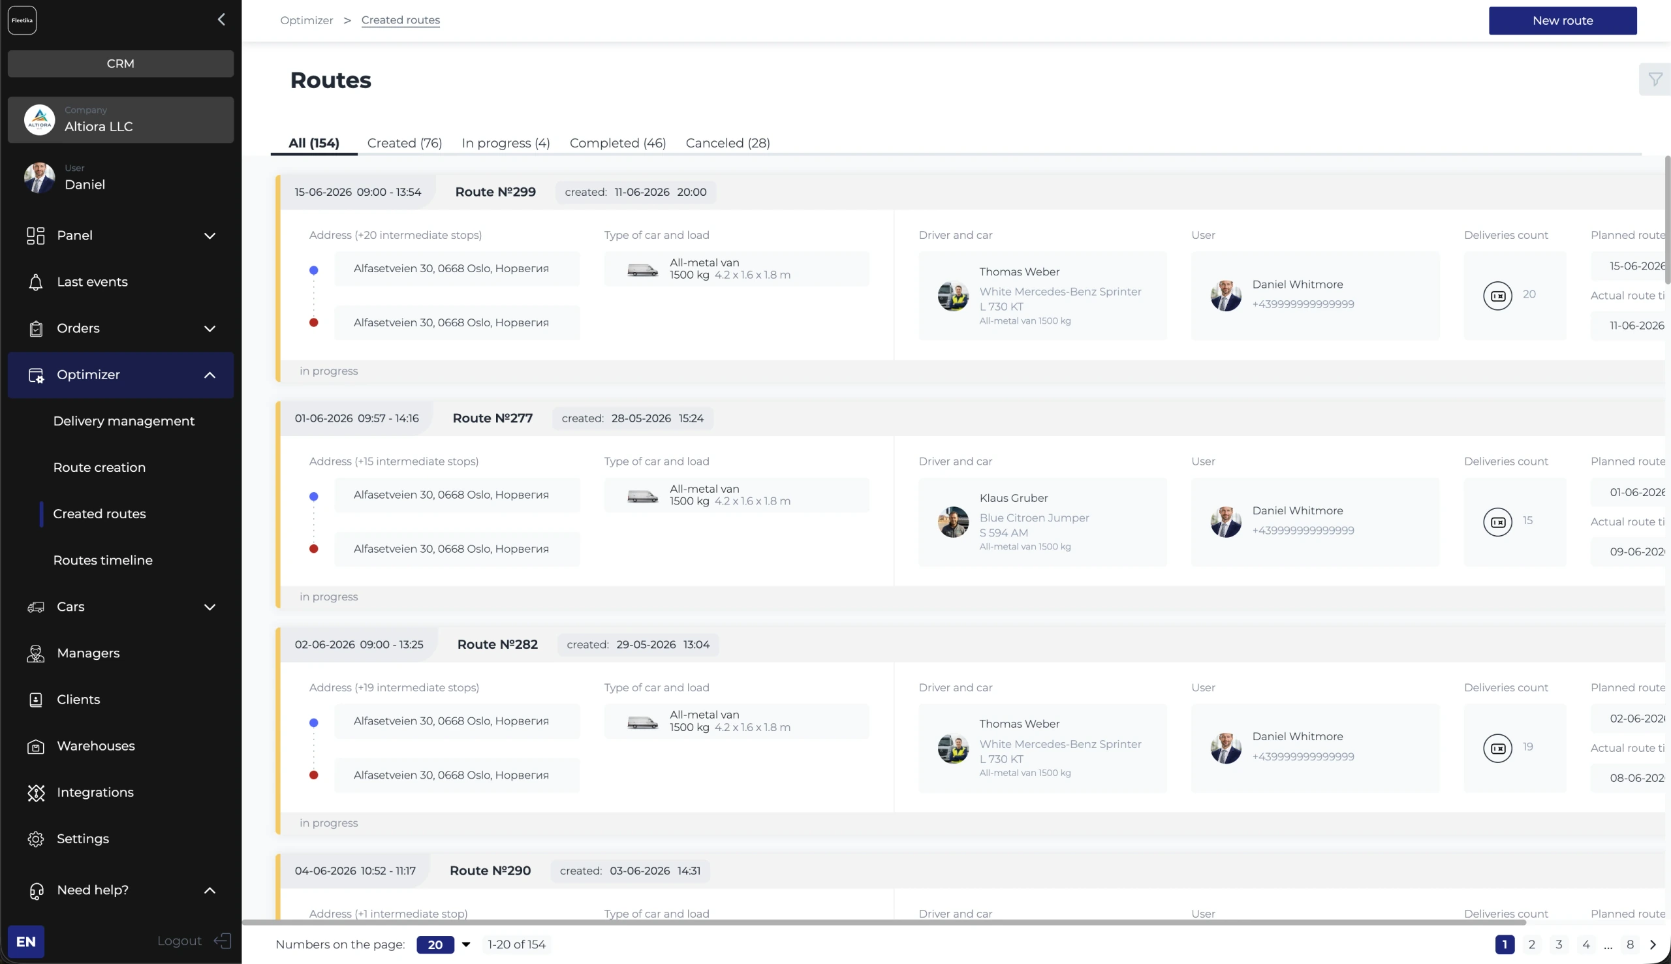Go to page 8

pos(1630,945)
